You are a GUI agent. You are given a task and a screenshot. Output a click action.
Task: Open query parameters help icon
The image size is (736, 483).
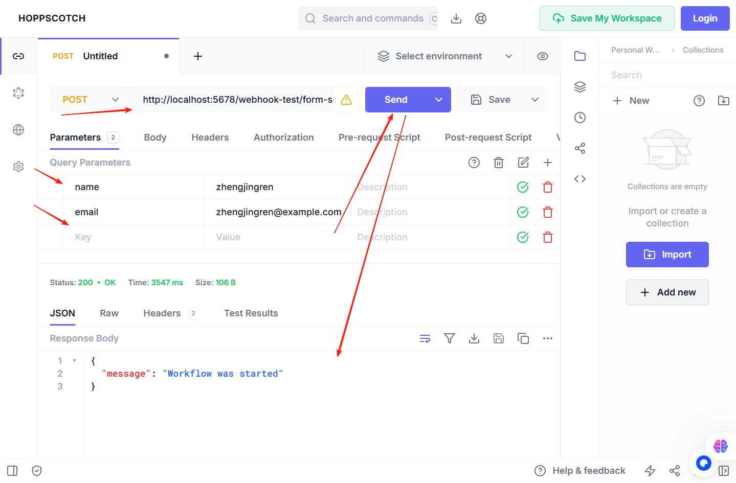tap(474, 163)
